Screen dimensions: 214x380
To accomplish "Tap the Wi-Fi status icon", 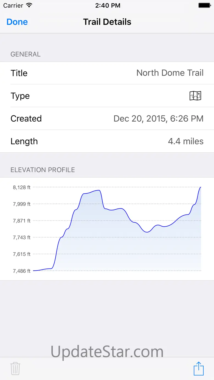I will click(29, 5).
